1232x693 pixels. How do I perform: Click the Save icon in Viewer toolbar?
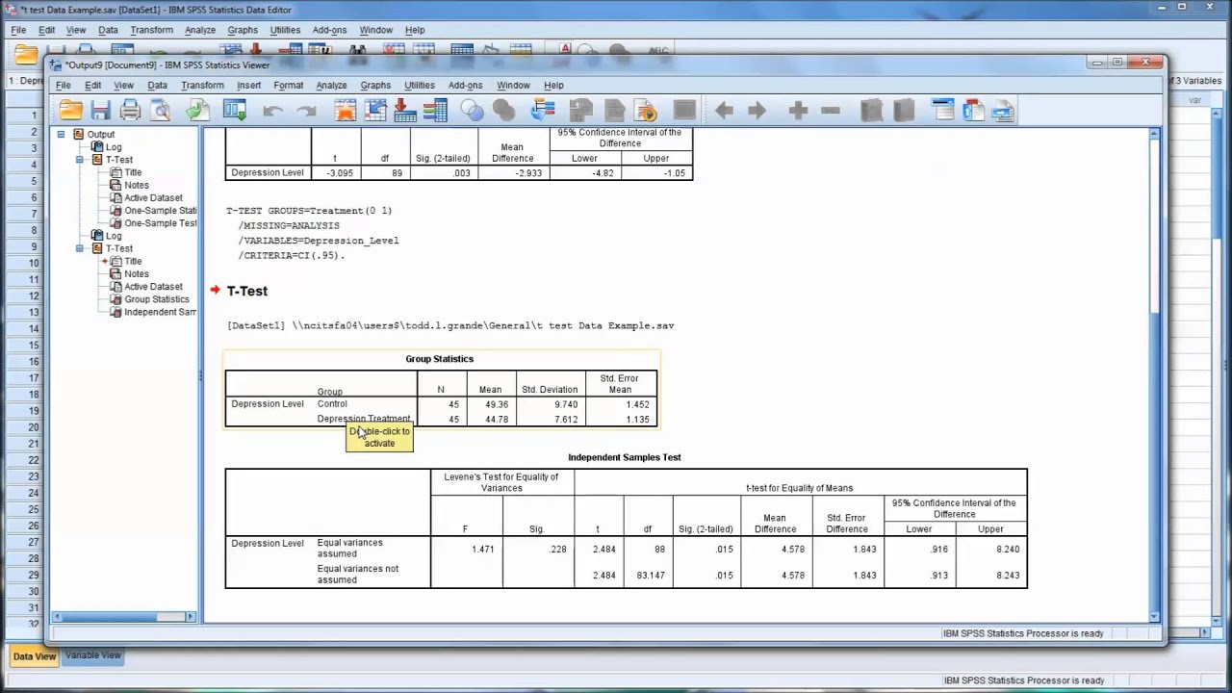pos(100,111)
